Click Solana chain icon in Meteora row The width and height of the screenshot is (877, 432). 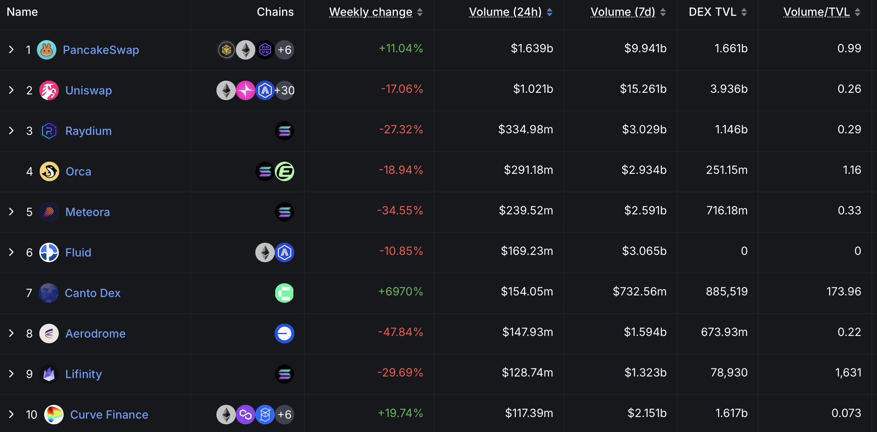click(284, 212)
